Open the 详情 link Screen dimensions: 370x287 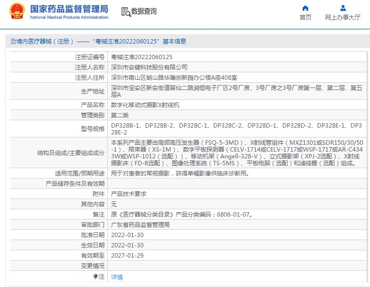point(117,277)
